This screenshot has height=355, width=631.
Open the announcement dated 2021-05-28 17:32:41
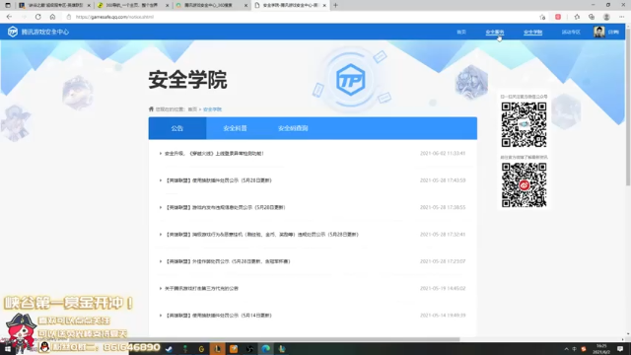coord(261,235)
